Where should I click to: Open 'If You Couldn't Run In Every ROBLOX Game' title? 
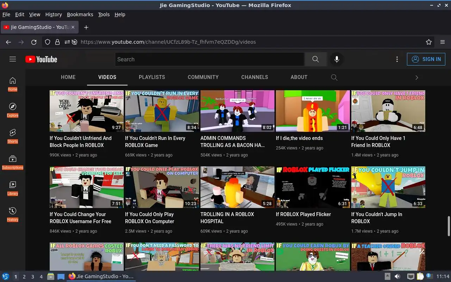[x=155, y=142]
